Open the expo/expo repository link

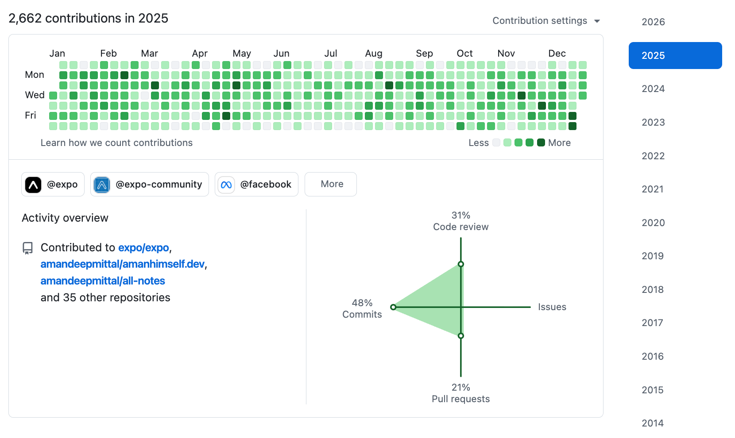point(143,248)
